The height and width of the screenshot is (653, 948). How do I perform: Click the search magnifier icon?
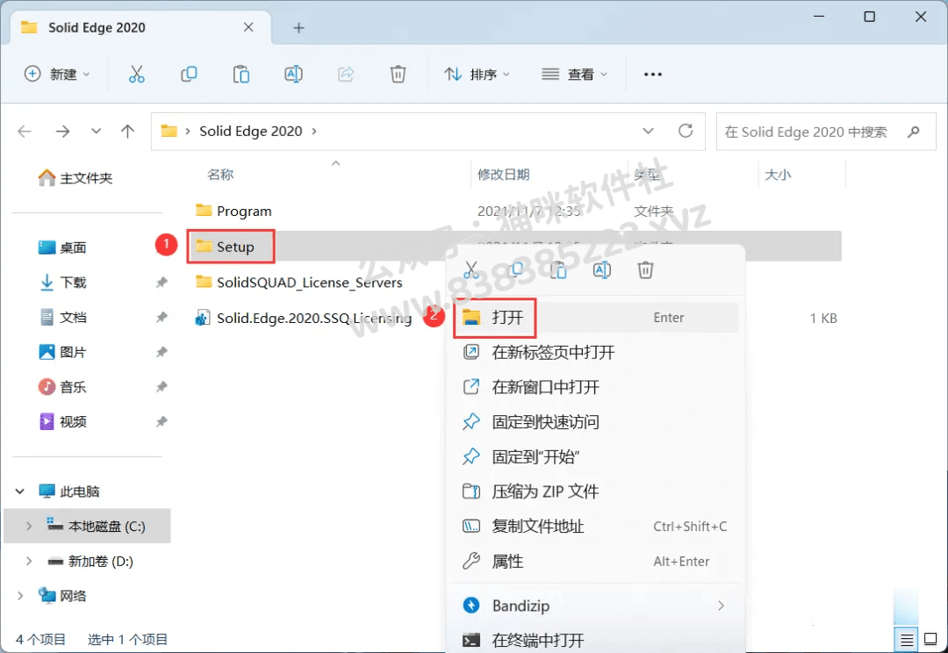click(914, 131)
